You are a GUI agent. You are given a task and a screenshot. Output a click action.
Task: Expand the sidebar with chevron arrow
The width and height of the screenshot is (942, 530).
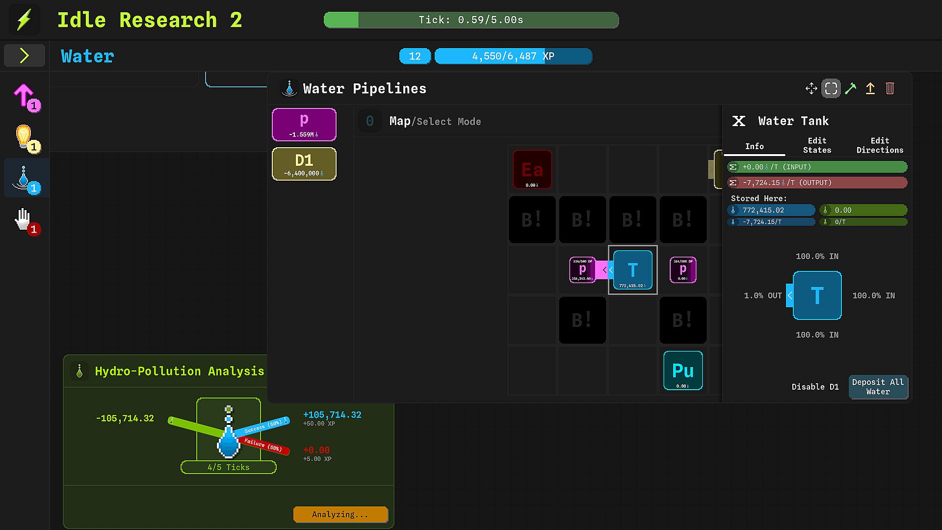(x=25, y=56)
